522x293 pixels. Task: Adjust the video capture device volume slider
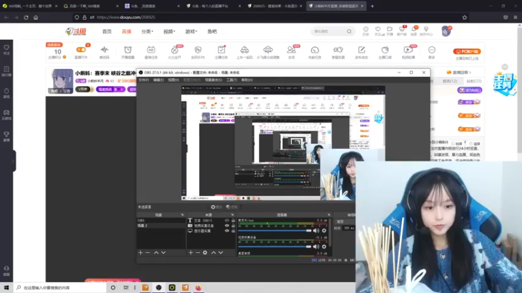coord(275,247)
